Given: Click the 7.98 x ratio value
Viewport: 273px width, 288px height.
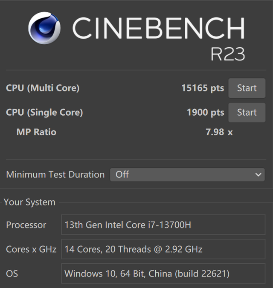Looking at the screenshot, I should coord(219,132).
